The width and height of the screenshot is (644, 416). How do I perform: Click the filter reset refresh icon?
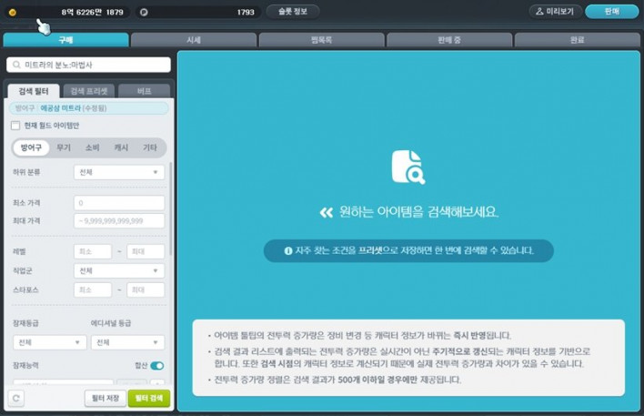(16, 398)
